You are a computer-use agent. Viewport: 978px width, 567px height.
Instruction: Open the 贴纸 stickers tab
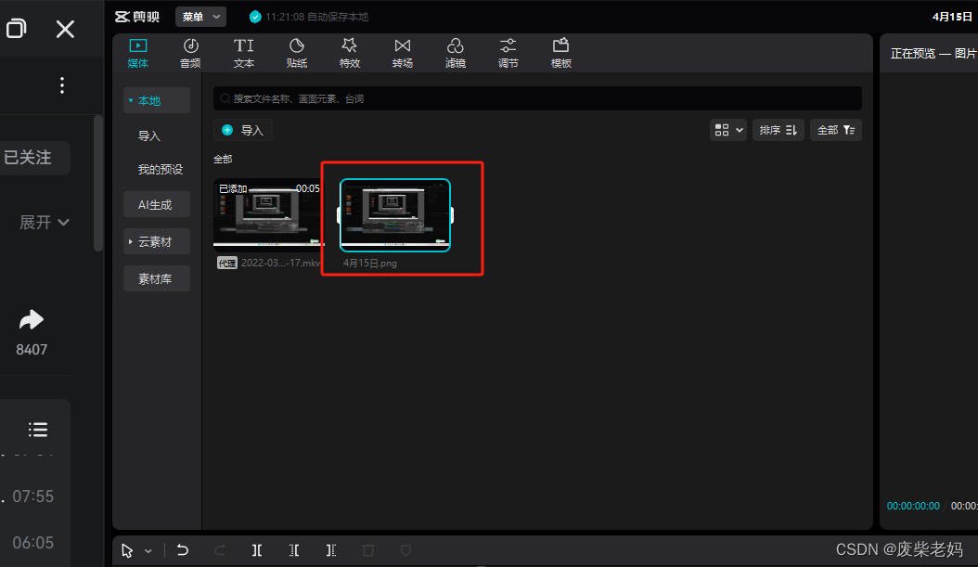coord(297,53)
